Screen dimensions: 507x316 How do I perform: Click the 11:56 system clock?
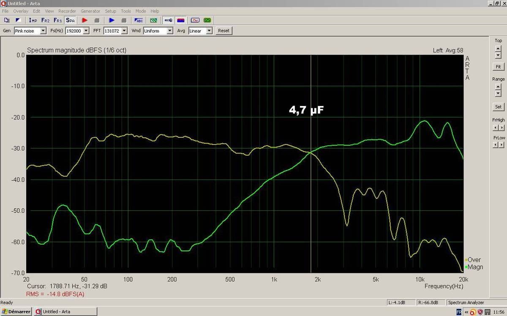click(x=499, y=312)
